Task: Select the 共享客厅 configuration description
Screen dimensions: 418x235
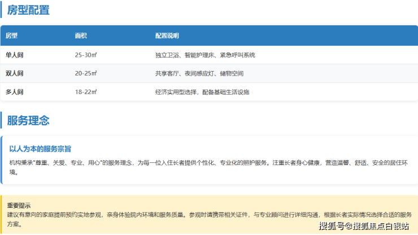Action: click(199, 73)
